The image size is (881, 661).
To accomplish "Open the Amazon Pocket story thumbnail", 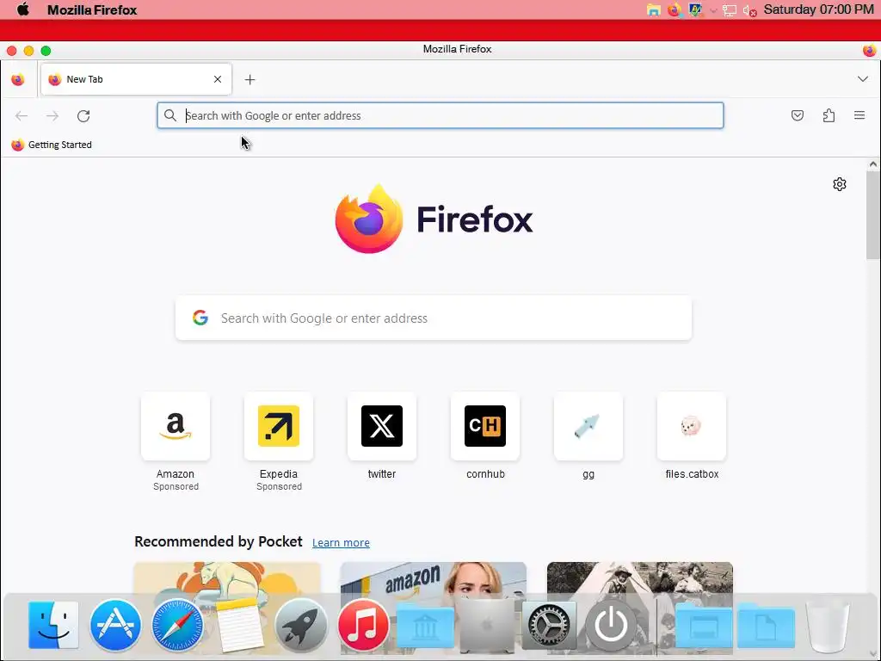I will 434,577.
